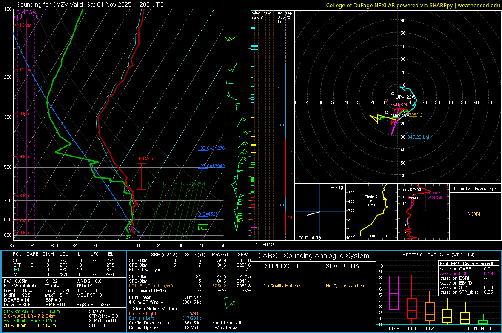The width and height of the screenshot is (502, 333).
Task: Click the Eff Shear (EBWD) row
Action: pyautogui.click(x=190, y=291)
